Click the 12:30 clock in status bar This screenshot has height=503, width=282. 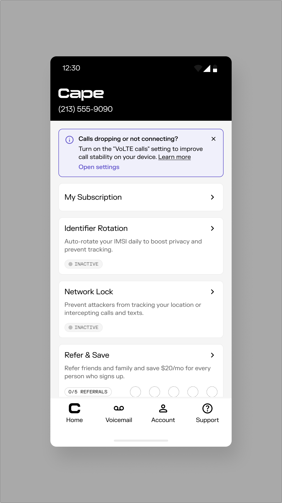71,68
